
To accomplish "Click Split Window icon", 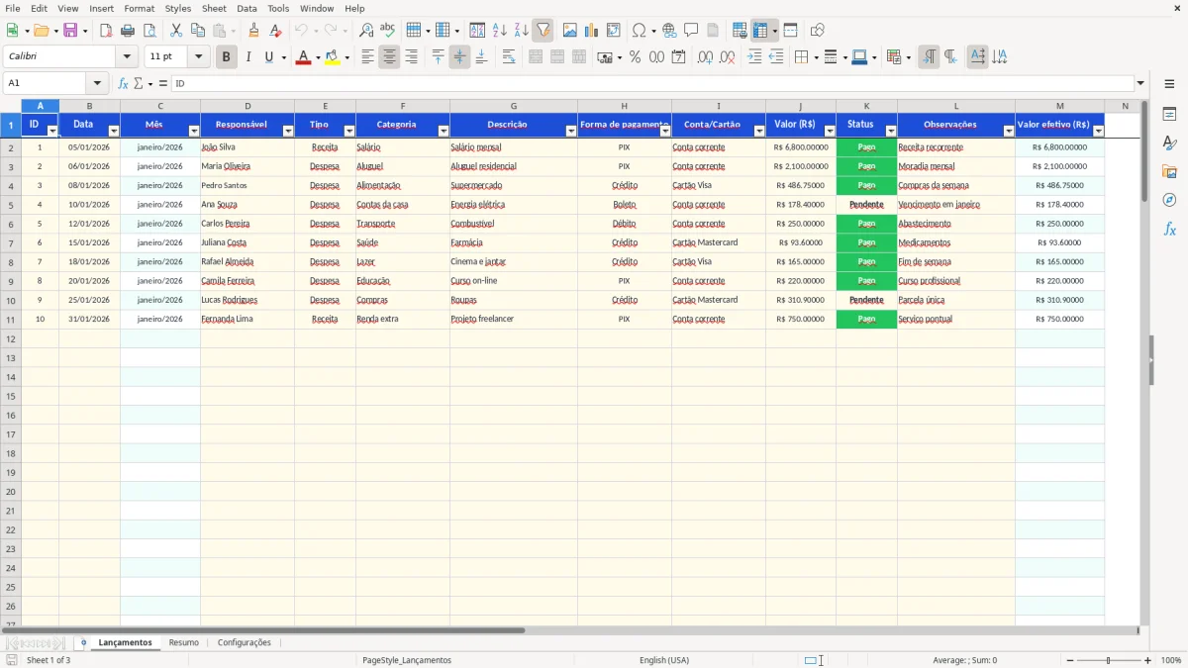I will [790, 31].
